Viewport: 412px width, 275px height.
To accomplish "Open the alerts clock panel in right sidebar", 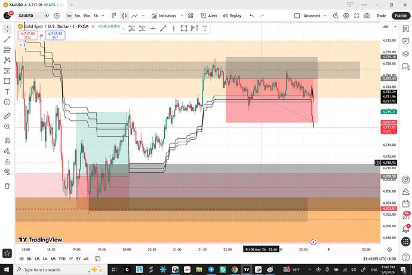I will [405, 41].
